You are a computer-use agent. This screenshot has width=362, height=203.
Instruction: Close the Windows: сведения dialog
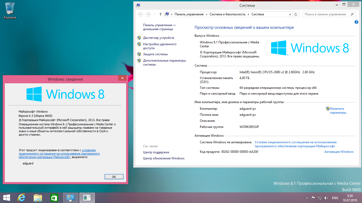click(122, 79)
